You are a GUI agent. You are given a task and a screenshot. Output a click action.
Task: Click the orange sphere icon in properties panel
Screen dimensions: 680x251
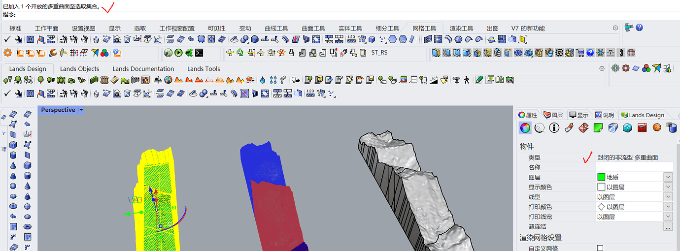click(657, 128)
